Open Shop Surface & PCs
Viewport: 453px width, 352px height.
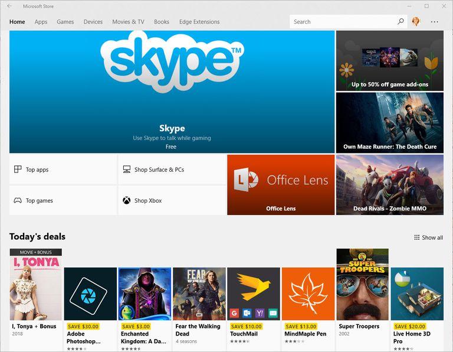click(172, 169)
